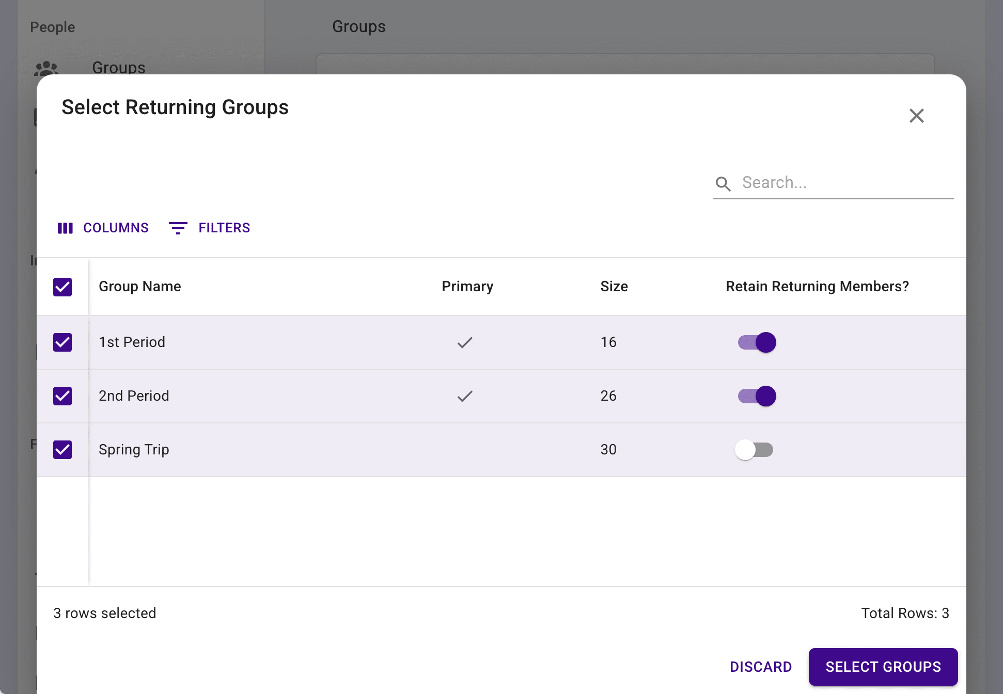
Task: Click Primary checkmark for 2nd Period
Action: pos(465,396)
